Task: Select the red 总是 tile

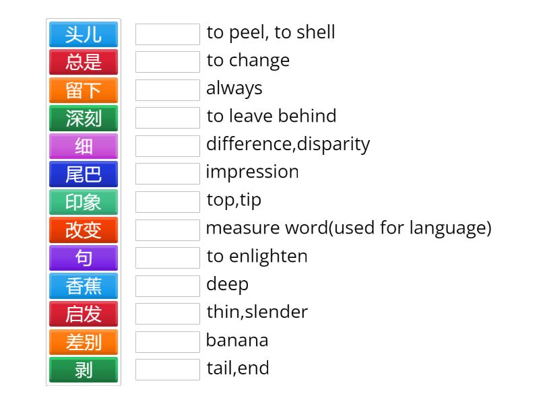Action: click(x=84, y=62)
